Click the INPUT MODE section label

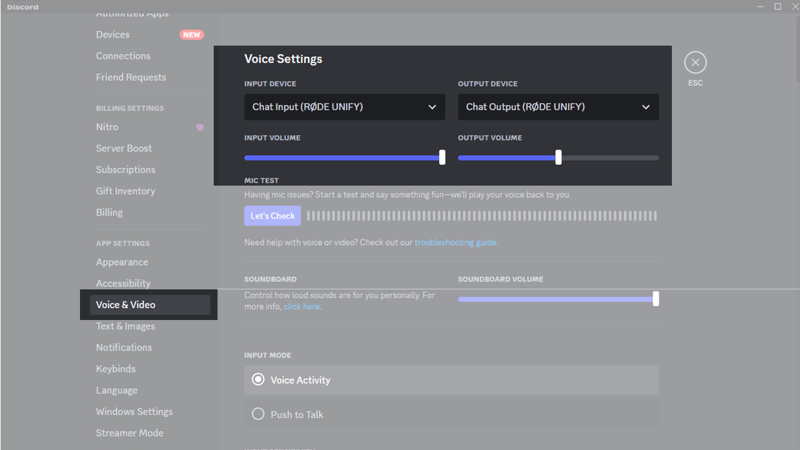pyautogui.click(x=267, y=355)
